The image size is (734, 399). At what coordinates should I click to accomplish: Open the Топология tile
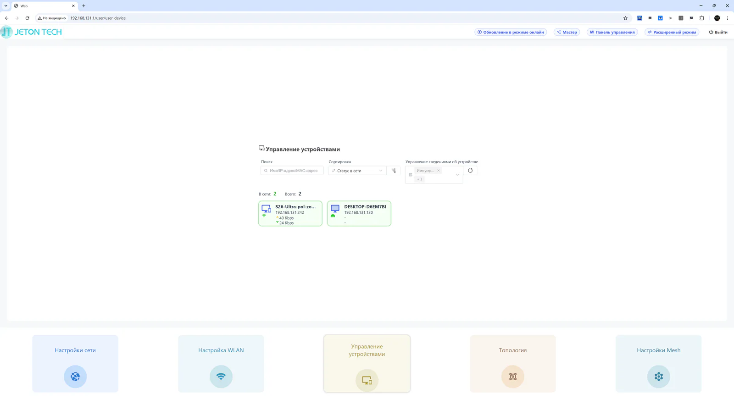tap(513, 364)
